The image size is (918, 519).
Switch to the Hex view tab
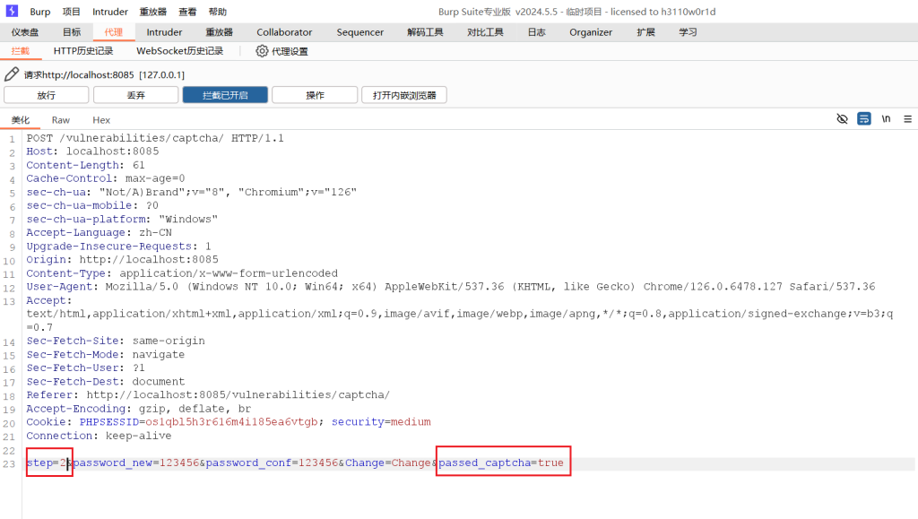tap(101, 120)
